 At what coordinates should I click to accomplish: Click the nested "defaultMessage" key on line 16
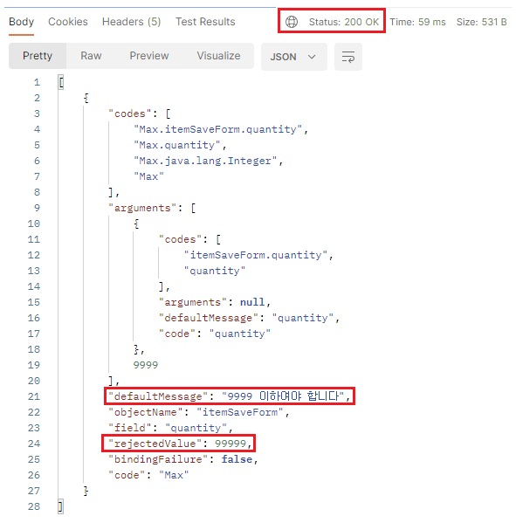click(209, 318)
